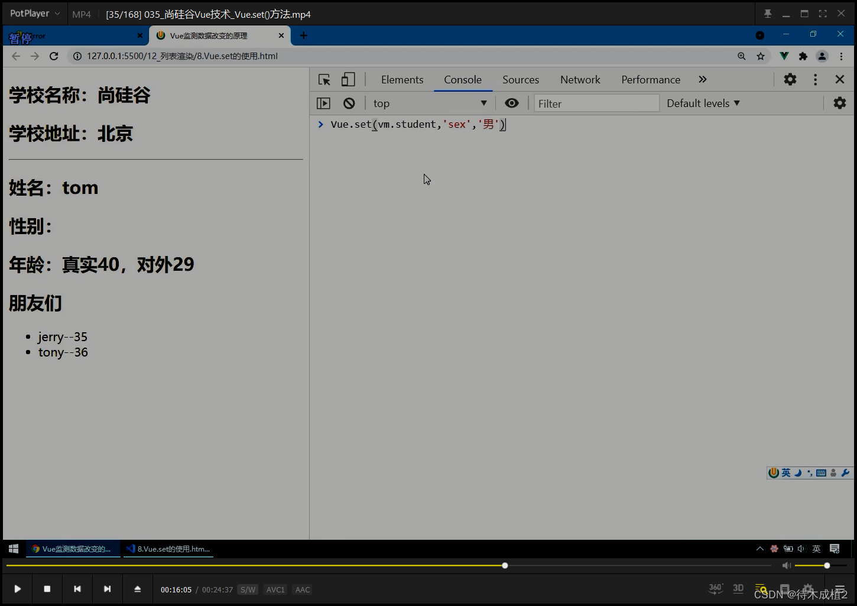
Task: Click the AVC1 video codec label
Action: coord(275,589)
